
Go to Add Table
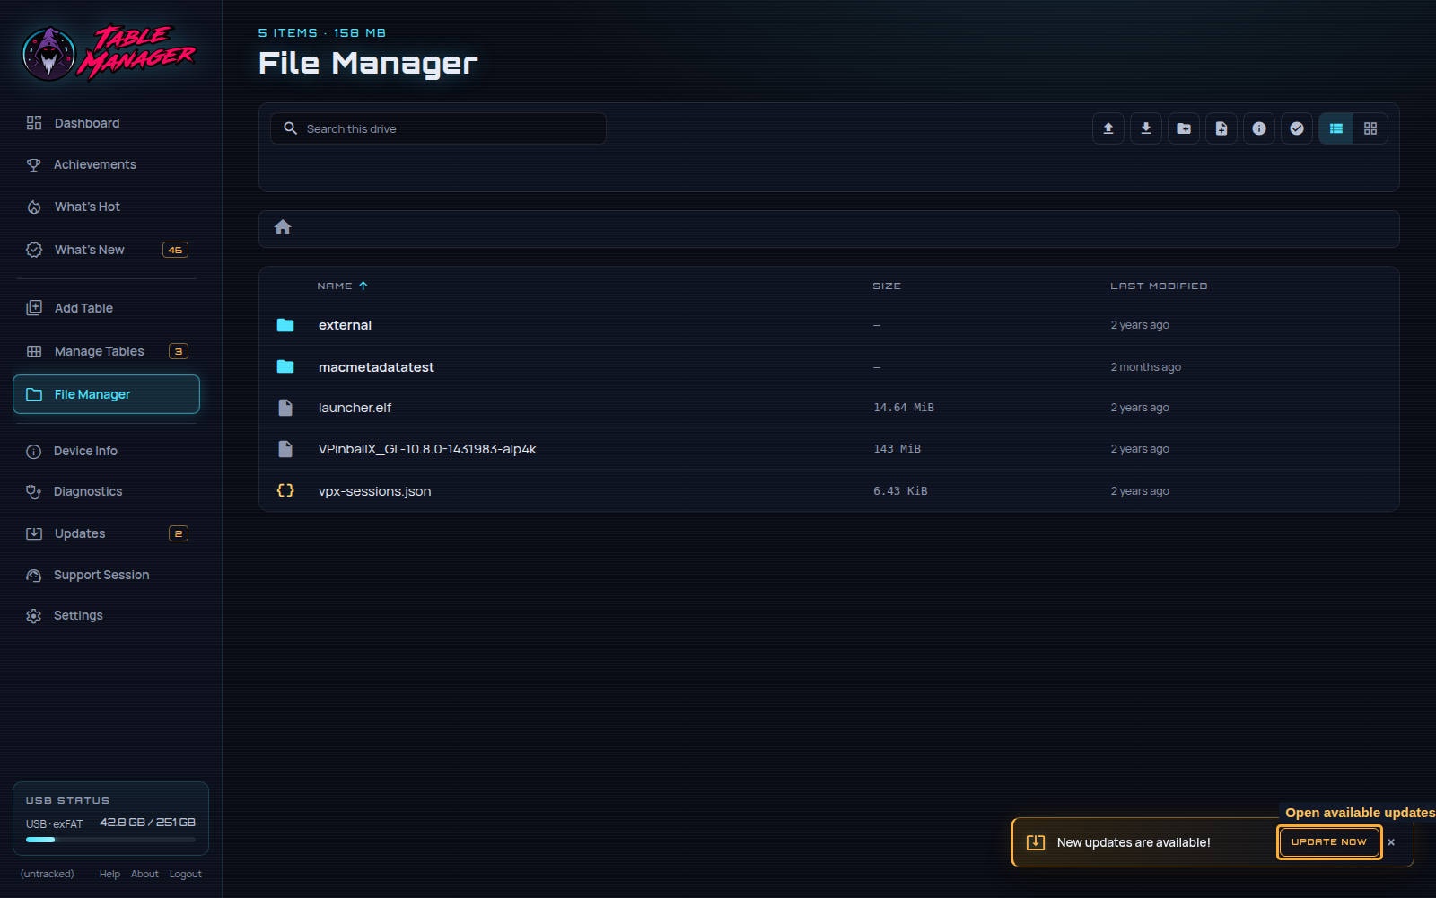tap(107, 308)
